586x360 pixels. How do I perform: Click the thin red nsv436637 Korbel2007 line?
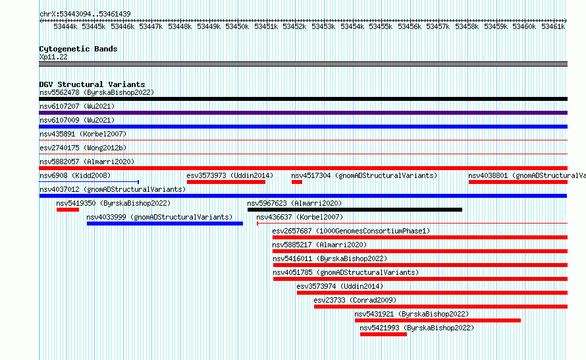[412, 224]
